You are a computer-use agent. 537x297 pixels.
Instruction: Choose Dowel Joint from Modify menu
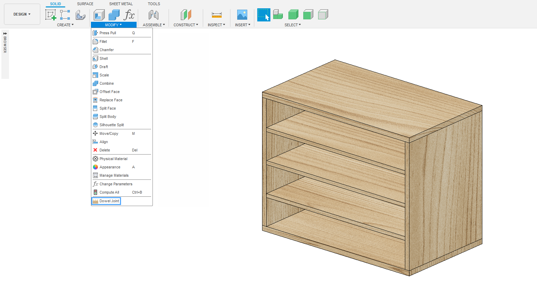109,201
